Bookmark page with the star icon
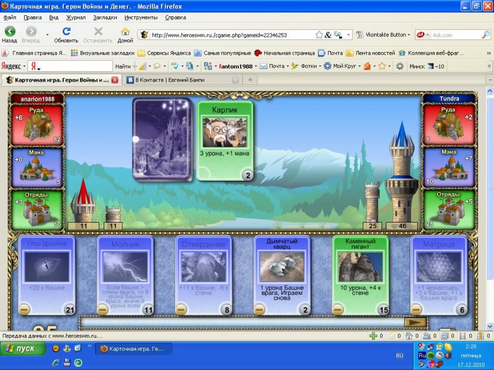The height and width of the screenshot is (370, 494). click(x=319, y=35)
